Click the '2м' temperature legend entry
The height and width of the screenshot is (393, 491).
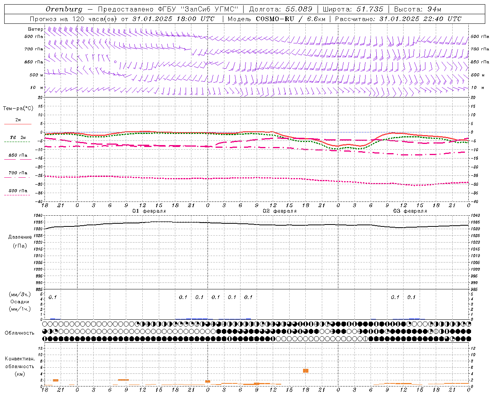tap(18, 120)
